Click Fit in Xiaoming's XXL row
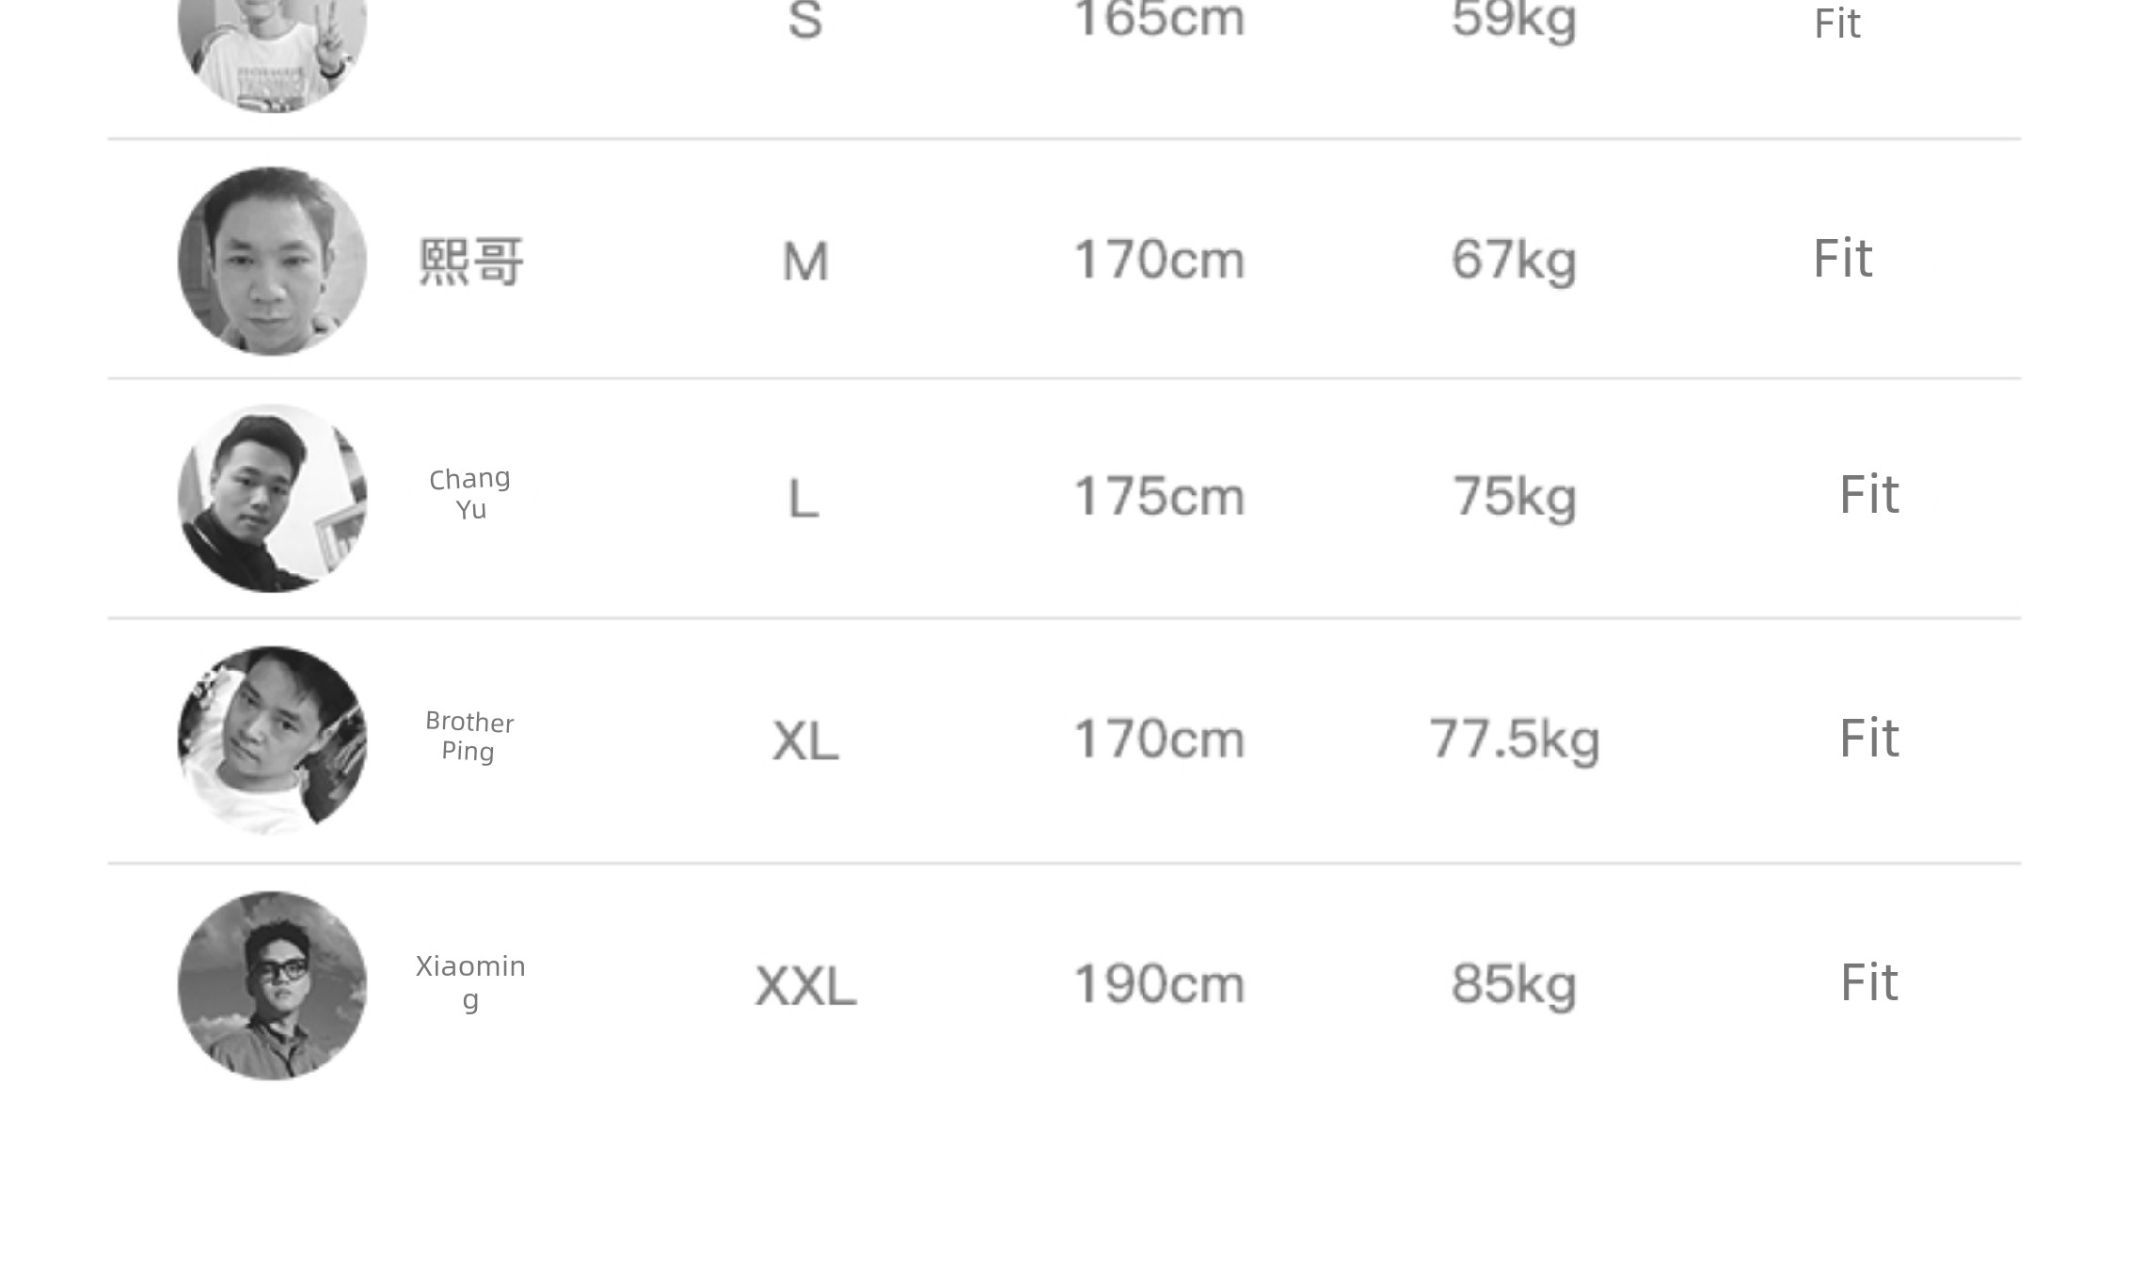 [x=1868, y=983]
